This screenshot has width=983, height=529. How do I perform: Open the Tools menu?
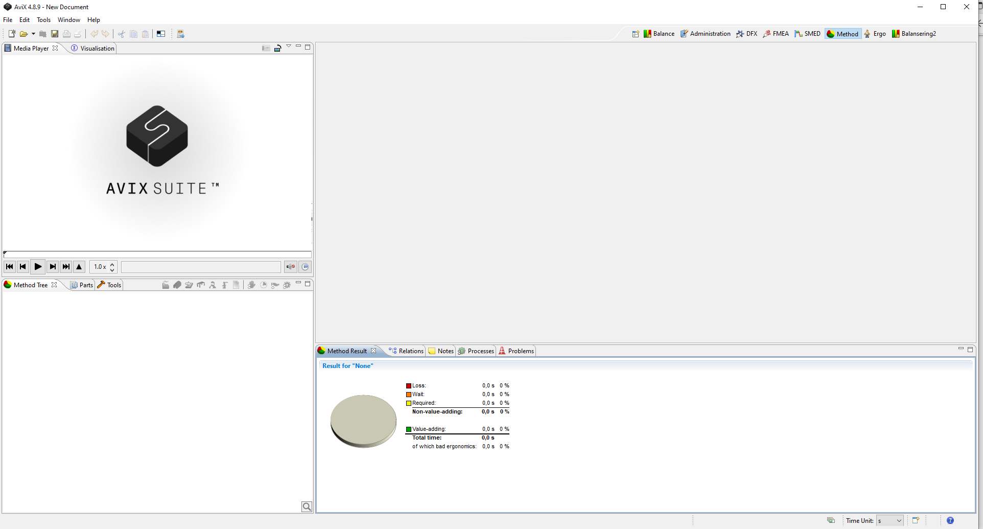coord(43,20)
